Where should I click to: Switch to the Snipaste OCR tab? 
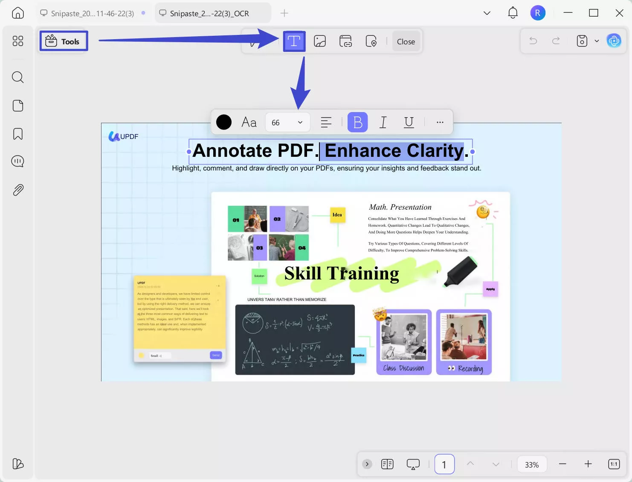(x=212, y=13)
